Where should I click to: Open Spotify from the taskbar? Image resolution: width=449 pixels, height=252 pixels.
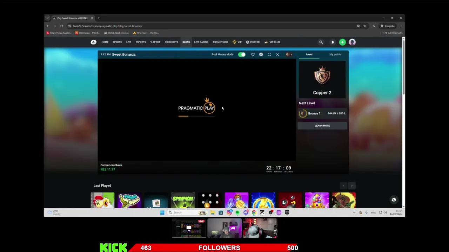click(237, 212)
